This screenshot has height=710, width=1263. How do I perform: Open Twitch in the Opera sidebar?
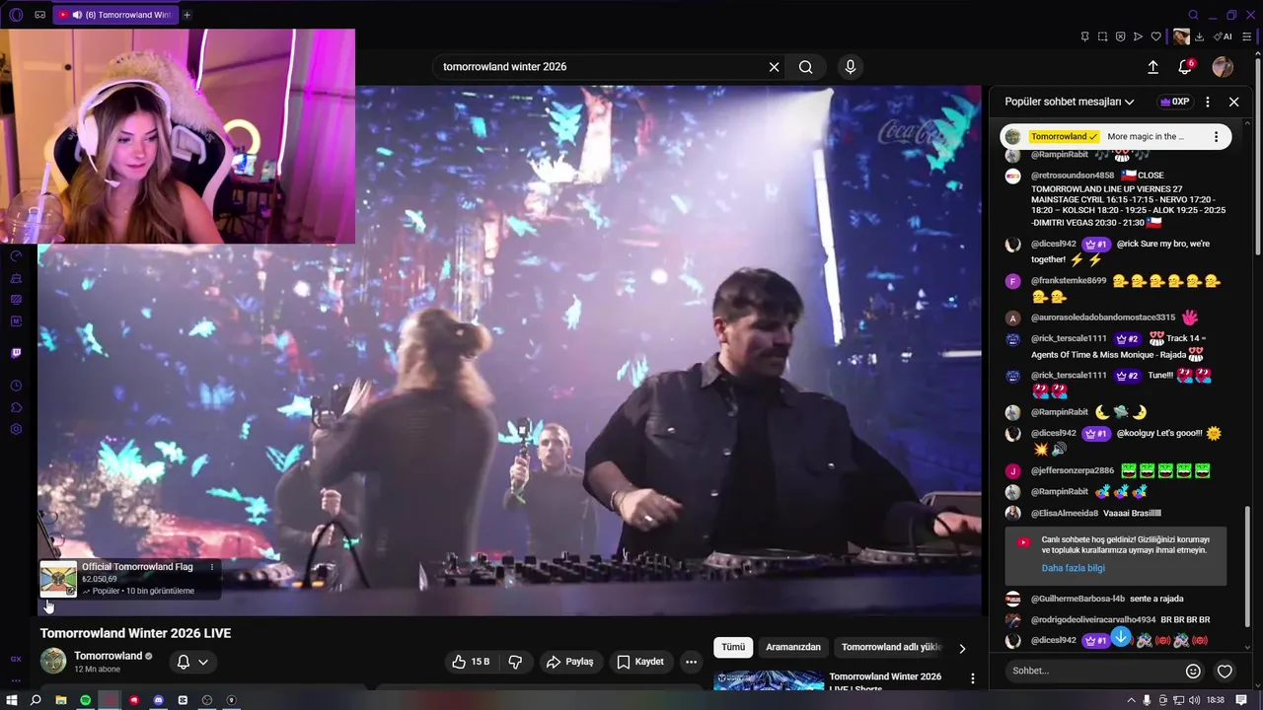[16, 353]
